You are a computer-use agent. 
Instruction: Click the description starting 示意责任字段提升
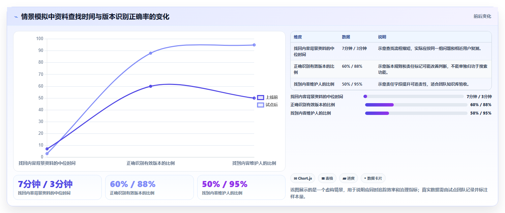click(424, 84)
